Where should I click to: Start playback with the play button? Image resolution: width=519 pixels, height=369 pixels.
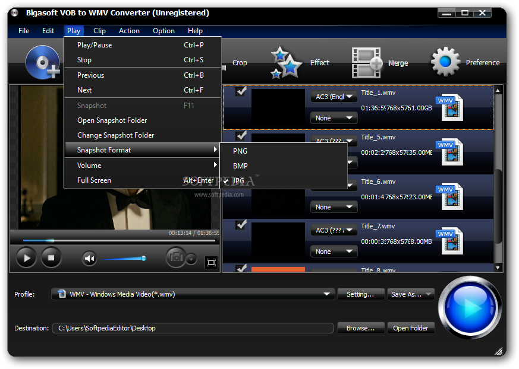click(x=26, y=257)
